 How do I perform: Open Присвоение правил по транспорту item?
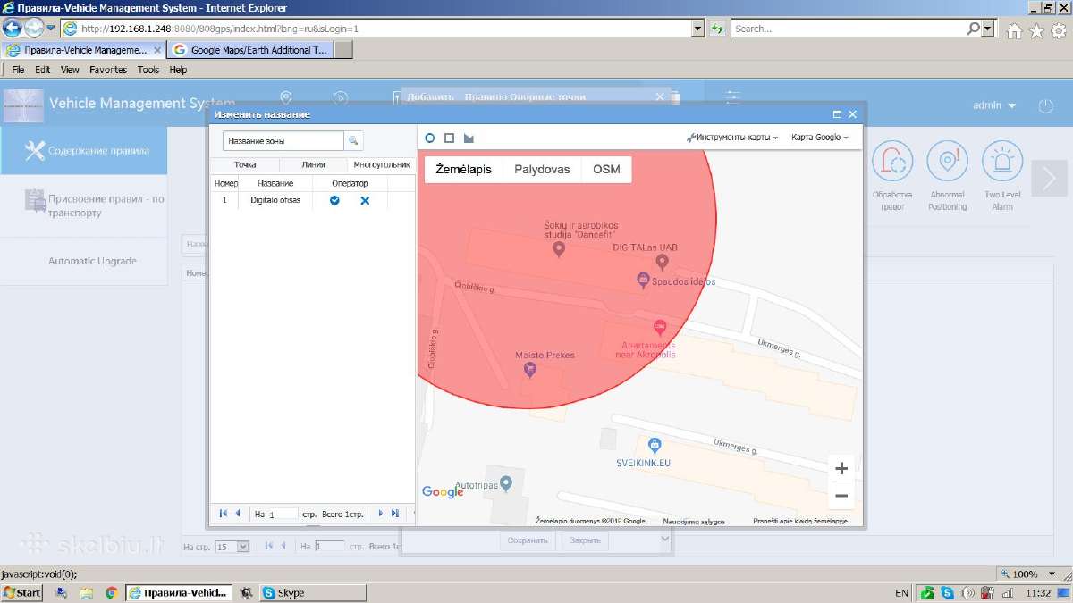tap(83, 206)
